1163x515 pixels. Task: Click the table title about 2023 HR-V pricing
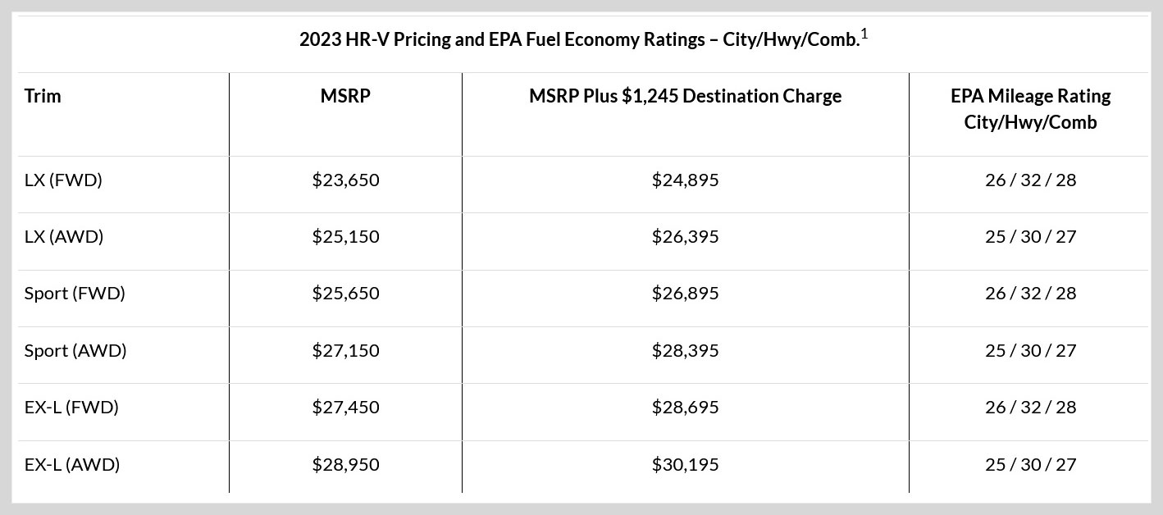point(577,40)
